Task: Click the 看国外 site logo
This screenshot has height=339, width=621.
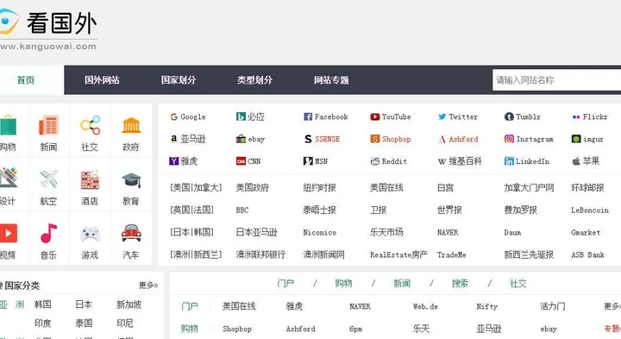Action: coord(48,29)
